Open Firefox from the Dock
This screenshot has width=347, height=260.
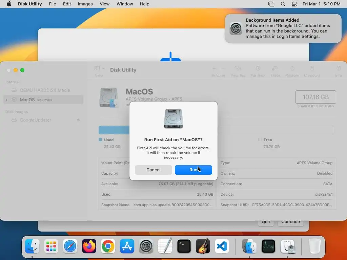point(89,246)
